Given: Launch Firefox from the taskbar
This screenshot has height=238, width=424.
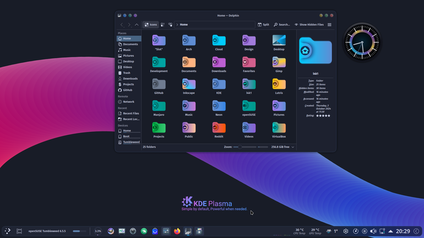Looking at the screenshot, I should 177,231.
